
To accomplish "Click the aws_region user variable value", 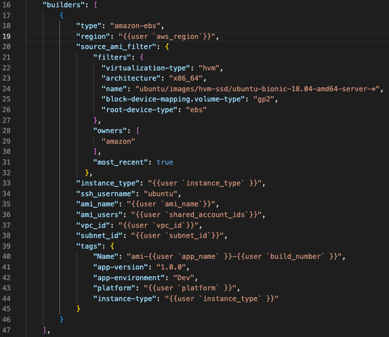I will click(167, 36).
